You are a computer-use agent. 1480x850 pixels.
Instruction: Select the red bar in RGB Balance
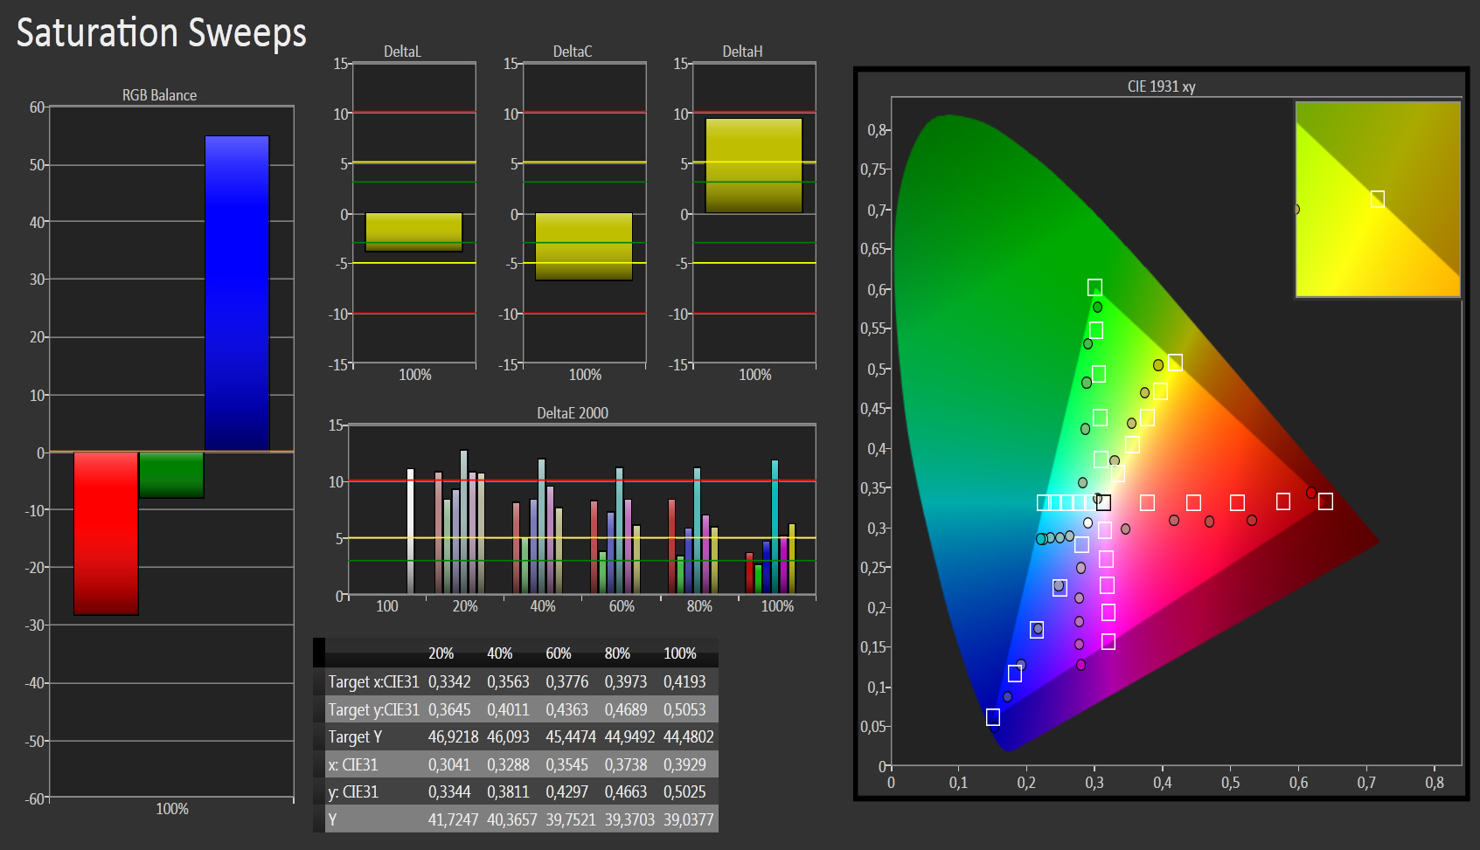(106, 534)
